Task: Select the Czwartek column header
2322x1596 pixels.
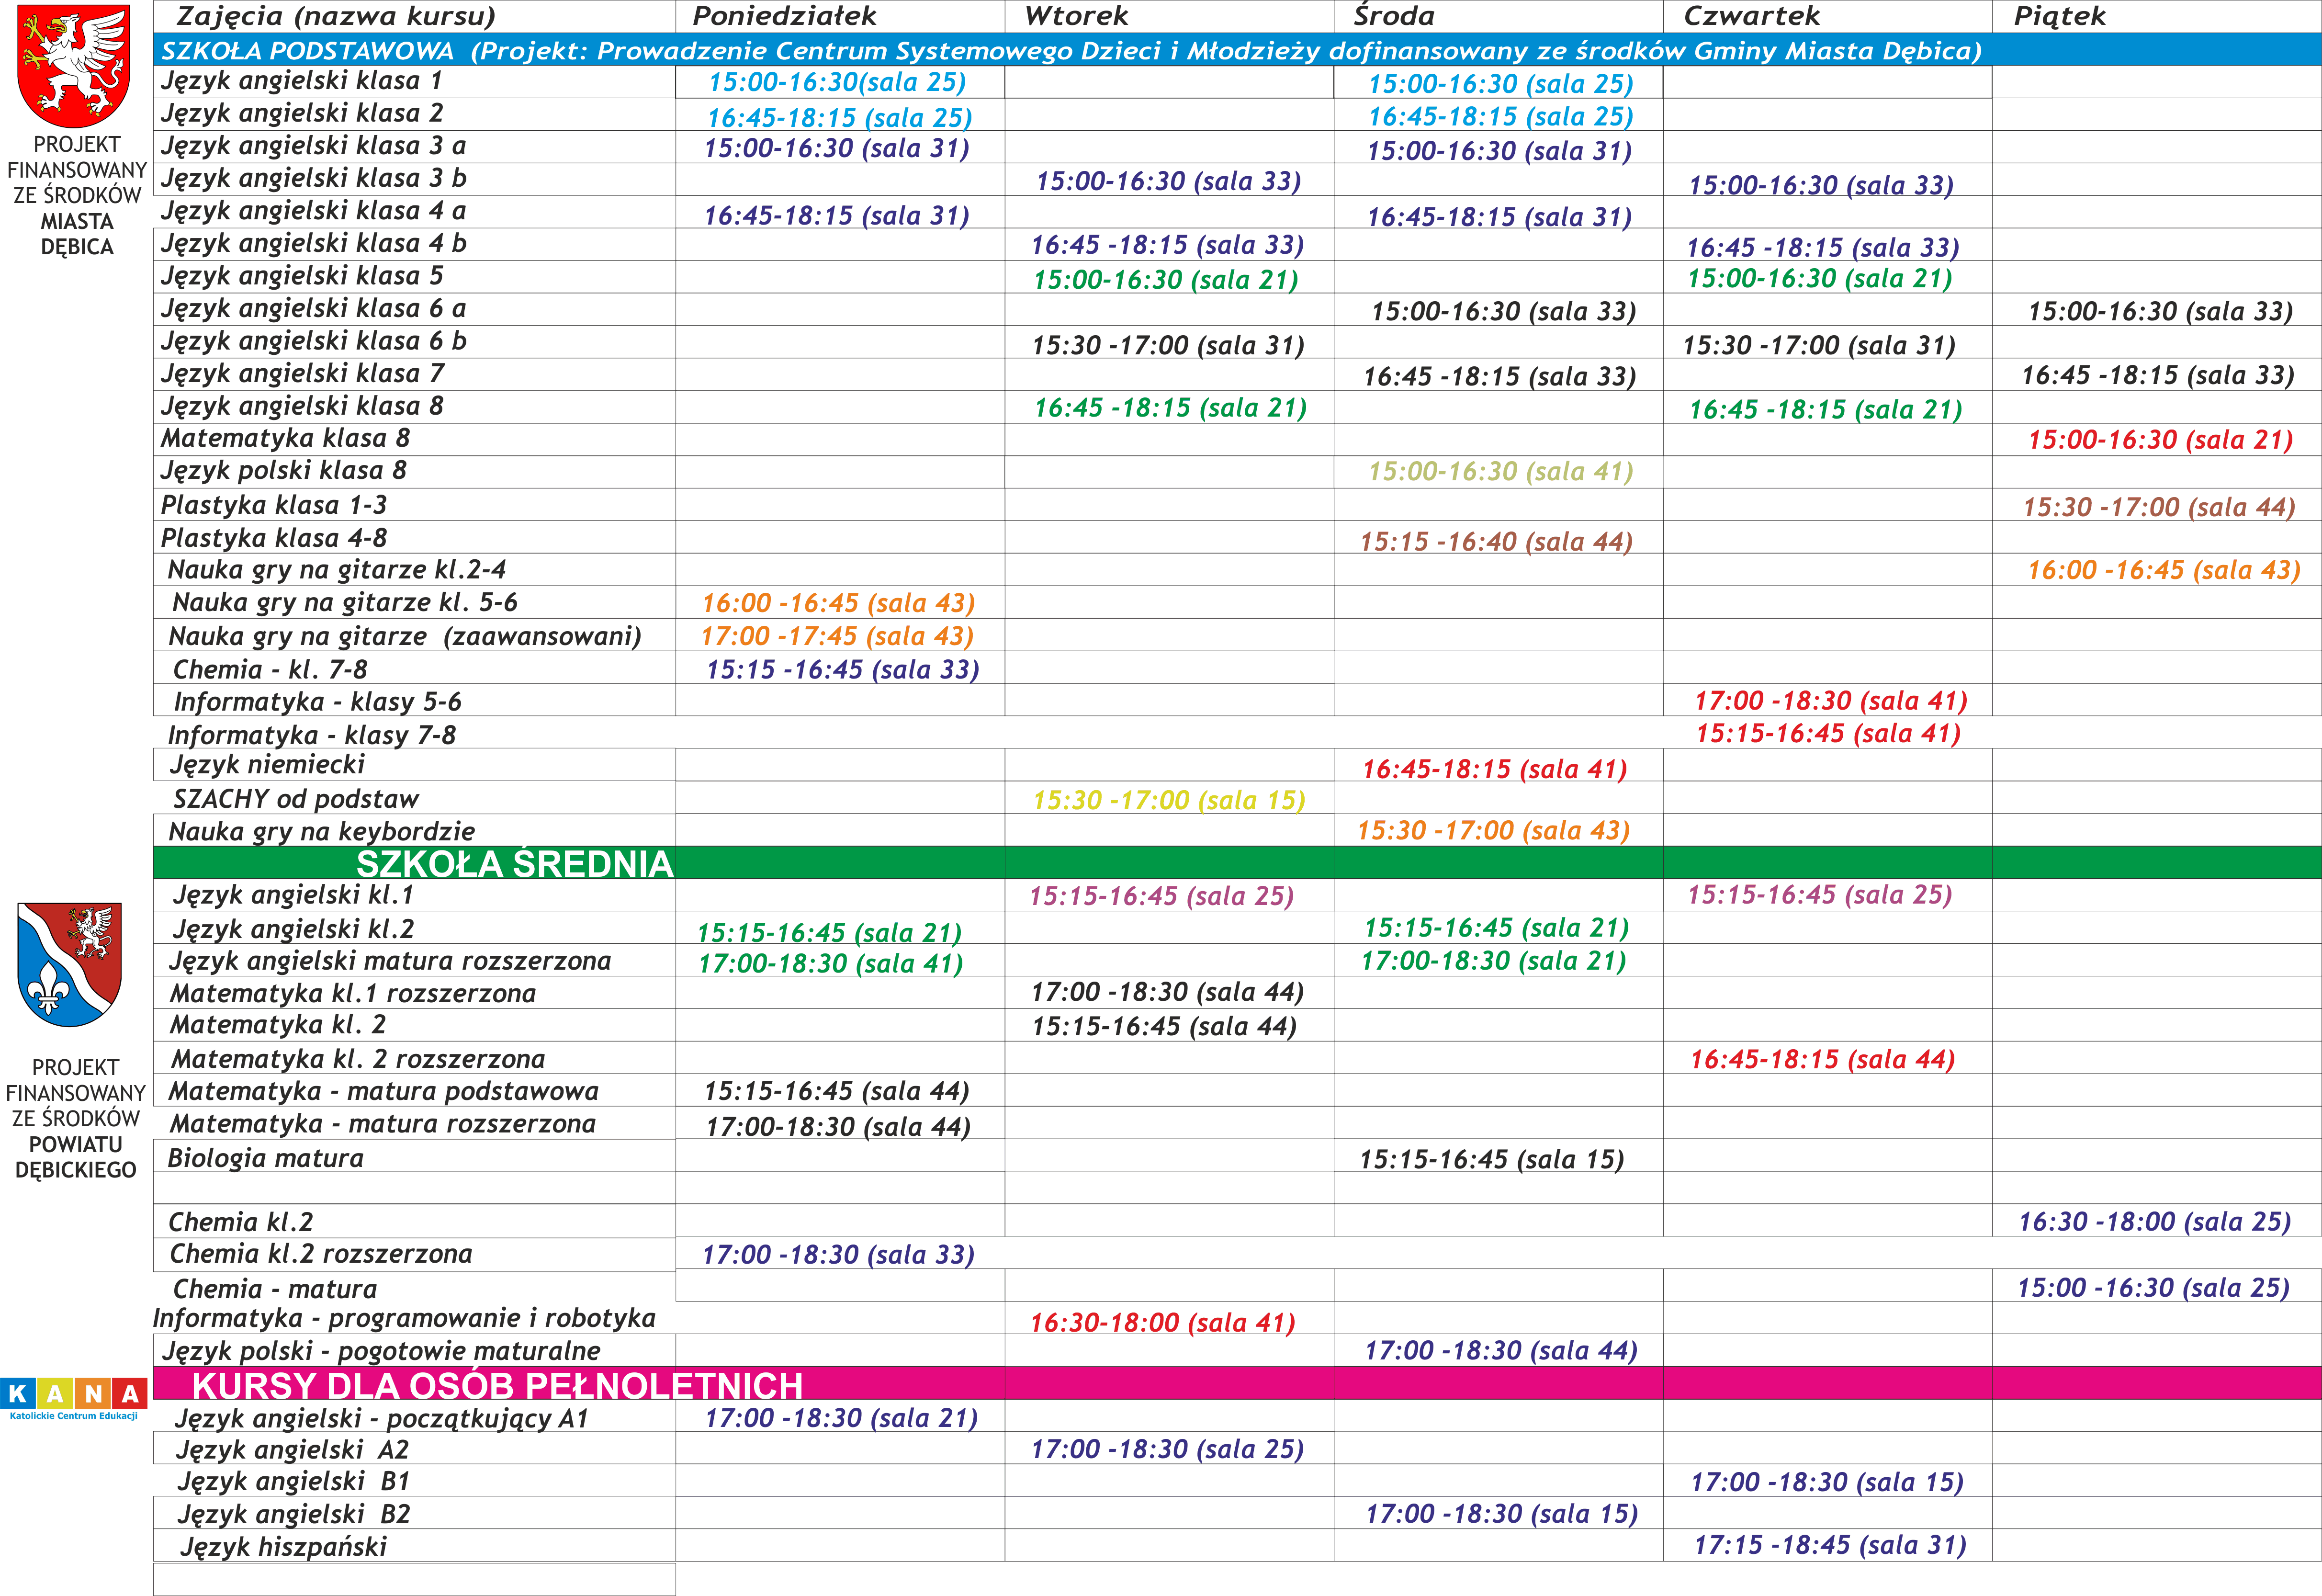Action: tap(1752, 16)
